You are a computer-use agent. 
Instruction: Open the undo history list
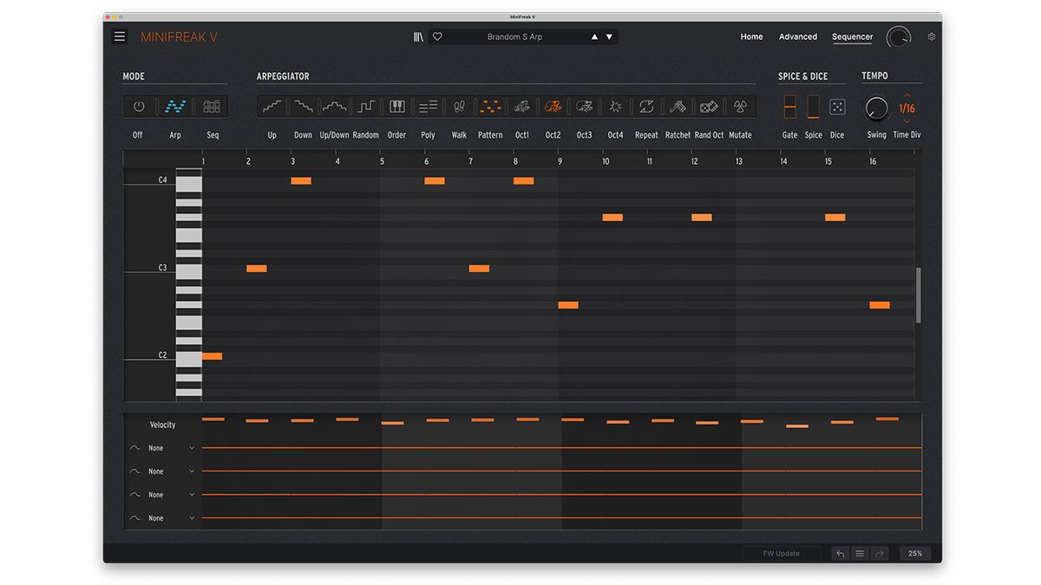coord(860,553)
